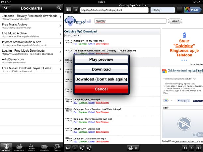Choose Download in the popup
This screenshot has height=152, width=203.
(101, 69)
